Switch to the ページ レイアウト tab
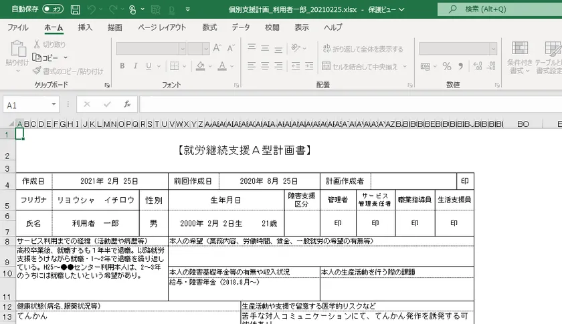The image size is (562, 324). point(162,27)
